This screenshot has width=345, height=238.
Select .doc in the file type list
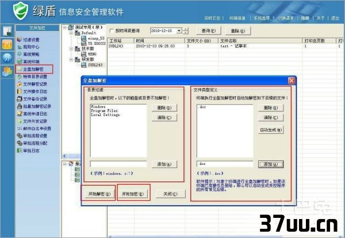[x=202, y=107]
